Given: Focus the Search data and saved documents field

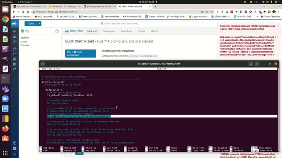Looking at the screenshot, I should tap(150, 23).
